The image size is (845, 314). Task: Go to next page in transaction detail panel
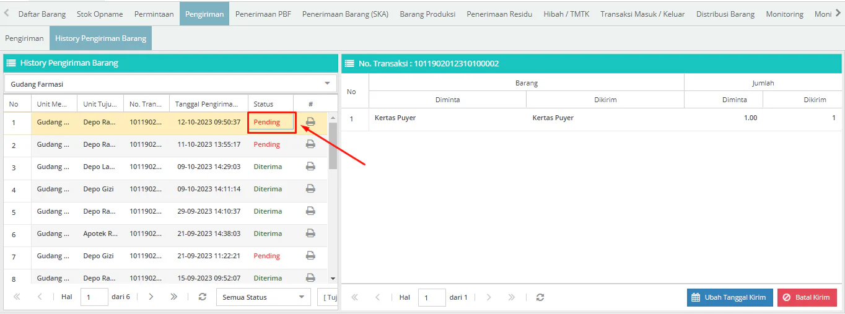coord(489,297)
